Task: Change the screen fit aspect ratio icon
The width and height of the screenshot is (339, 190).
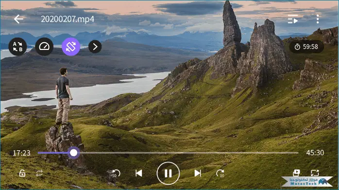Action: tap(315, 173)
